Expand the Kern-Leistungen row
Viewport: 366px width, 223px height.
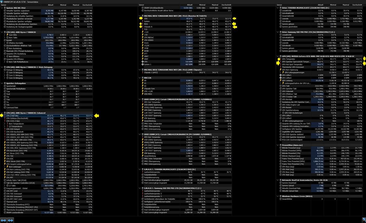point(4,167)
